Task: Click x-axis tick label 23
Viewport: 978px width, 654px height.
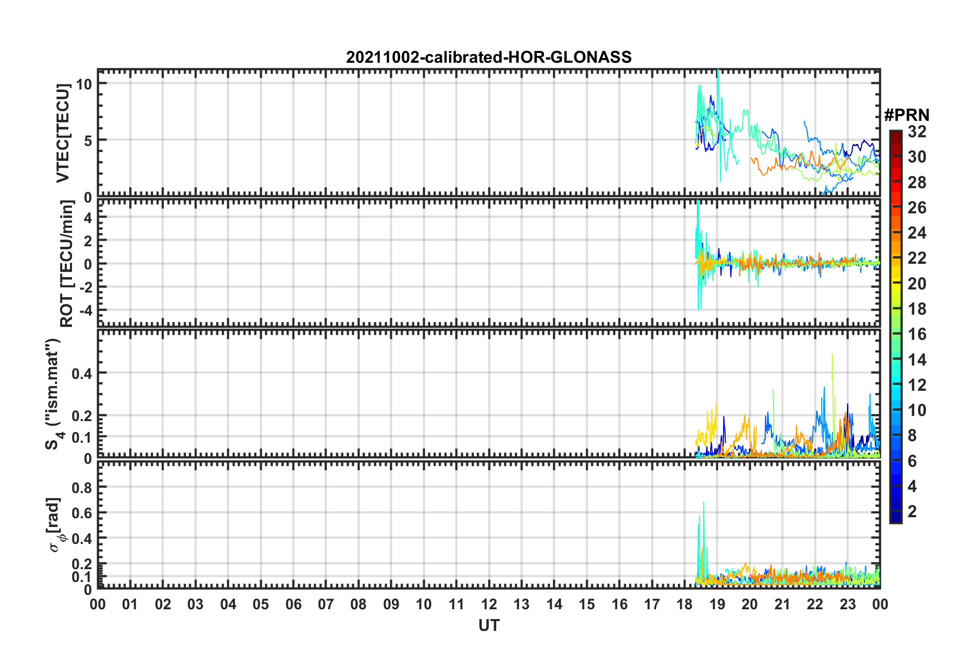Action: 847,604
